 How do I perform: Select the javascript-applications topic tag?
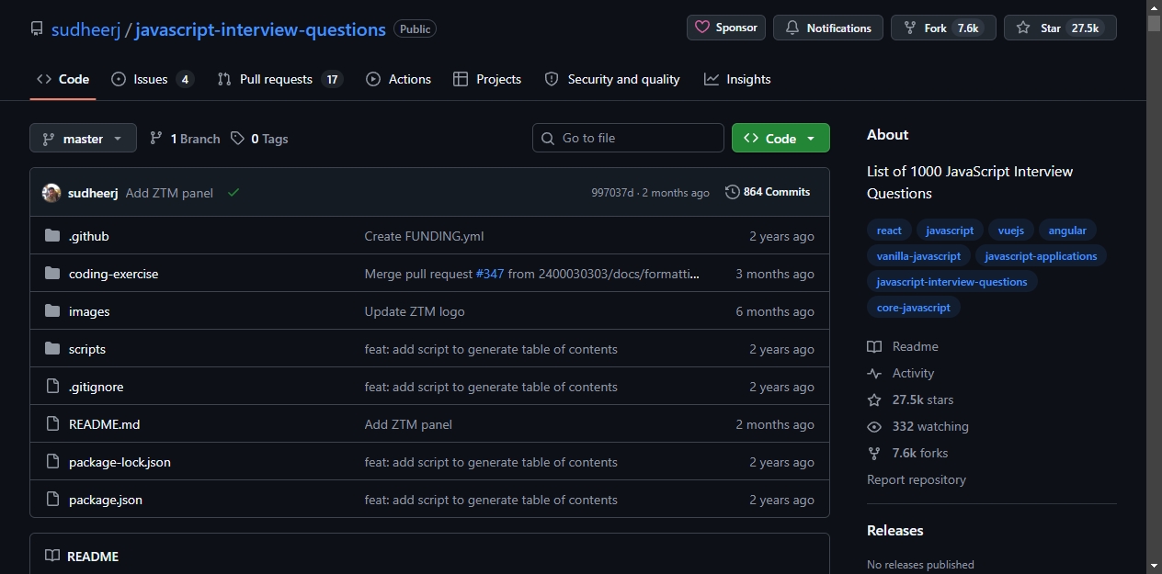(x=1041, y=256)
